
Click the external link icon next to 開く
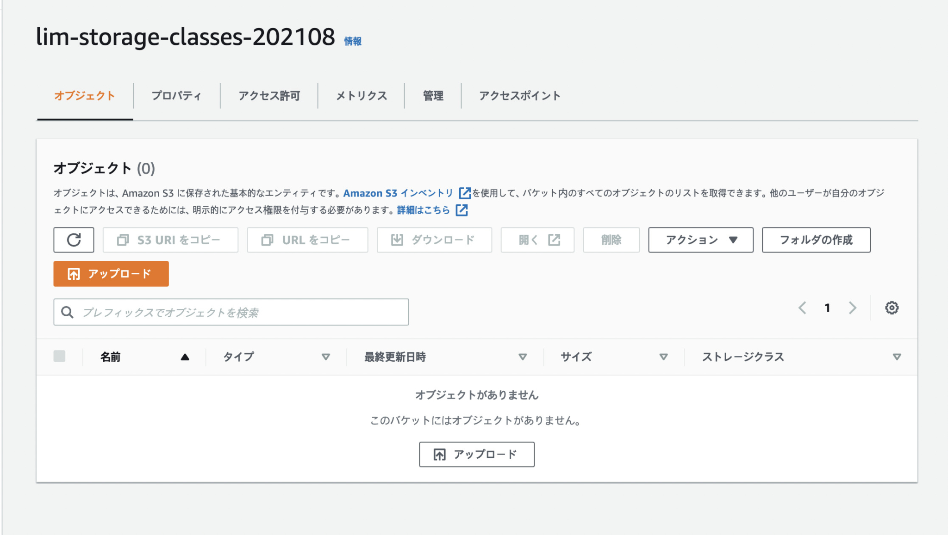click(554, 240)
